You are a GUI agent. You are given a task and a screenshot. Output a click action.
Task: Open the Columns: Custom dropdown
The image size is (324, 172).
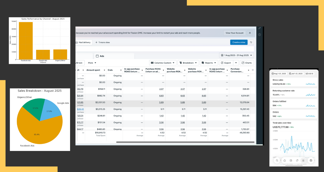point(163,63)
